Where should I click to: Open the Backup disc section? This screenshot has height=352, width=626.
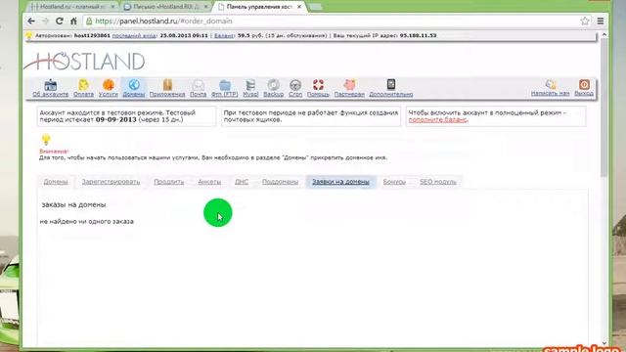274,88
